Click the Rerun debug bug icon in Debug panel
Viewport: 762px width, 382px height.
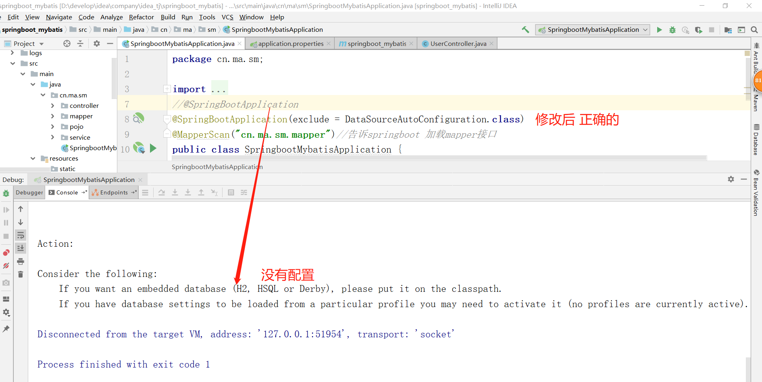[x=6, y=194]
